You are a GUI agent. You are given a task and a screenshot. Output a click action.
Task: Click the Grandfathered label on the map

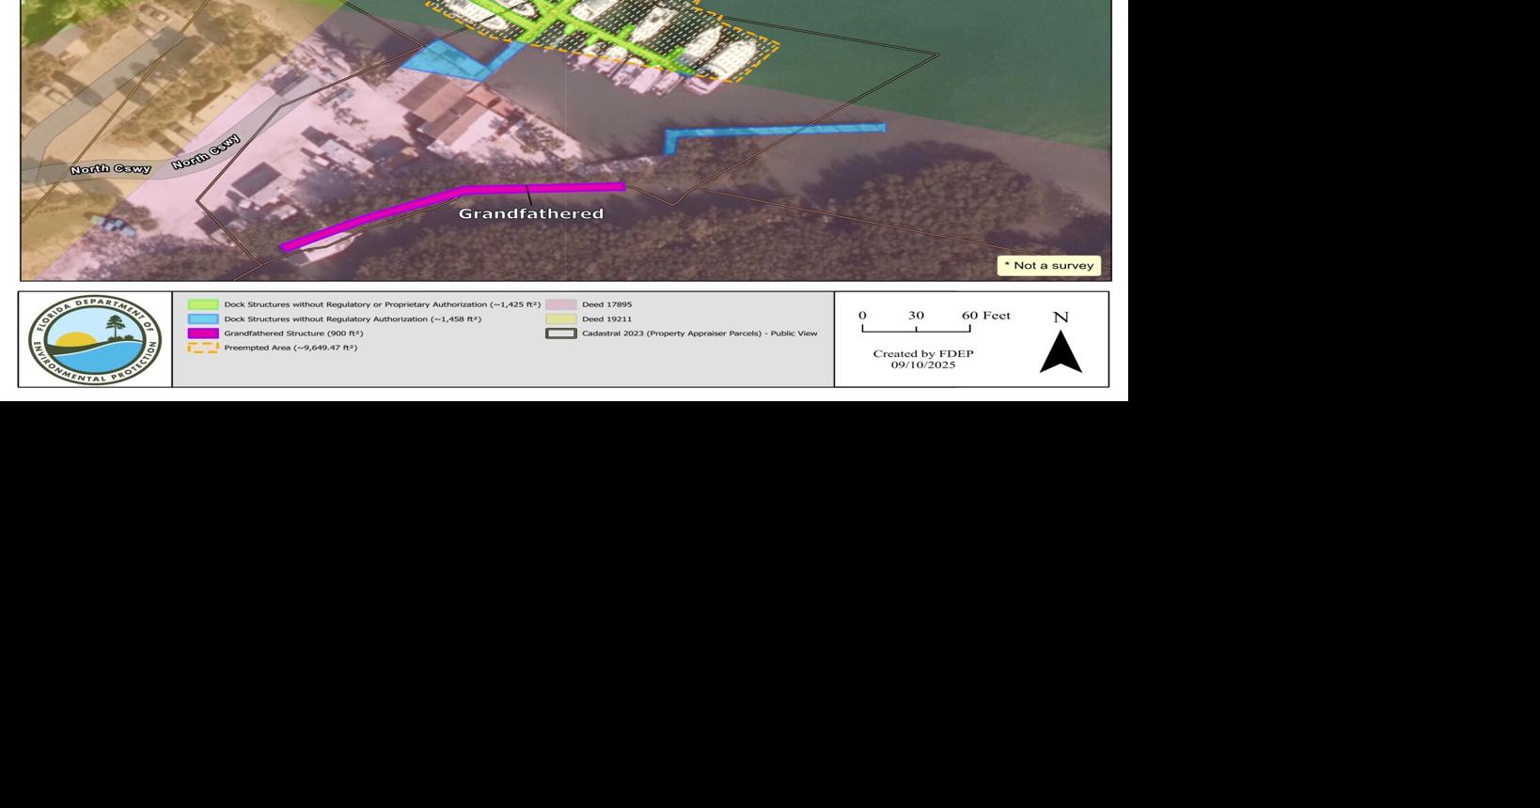point(531,213)
